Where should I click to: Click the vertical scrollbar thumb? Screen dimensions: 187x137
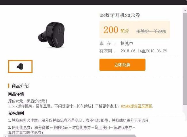(x=185, y=59)
